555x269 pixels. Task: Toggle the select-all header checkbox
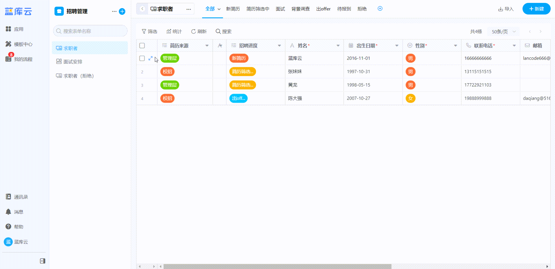(142, 46)
